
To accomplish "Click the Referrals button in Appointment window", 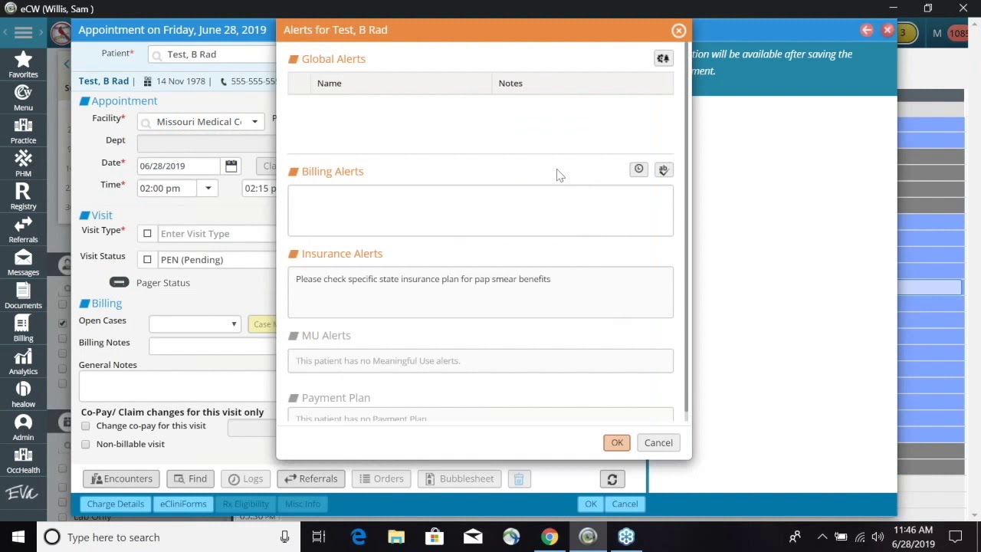I will point(311,479).
